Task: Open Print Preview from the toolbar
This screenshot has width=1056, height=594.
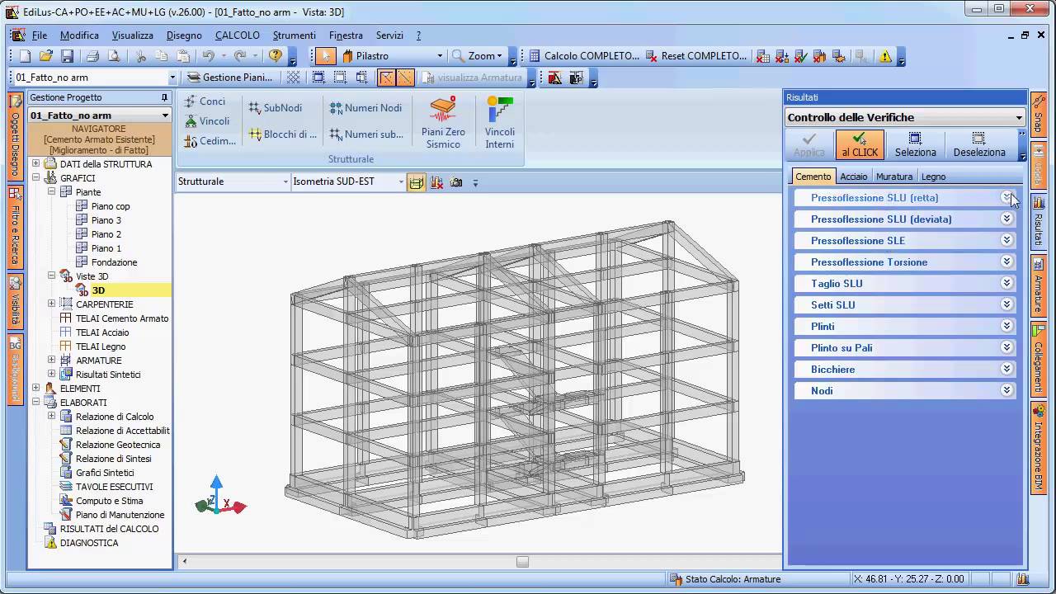Action: [114, 56]
